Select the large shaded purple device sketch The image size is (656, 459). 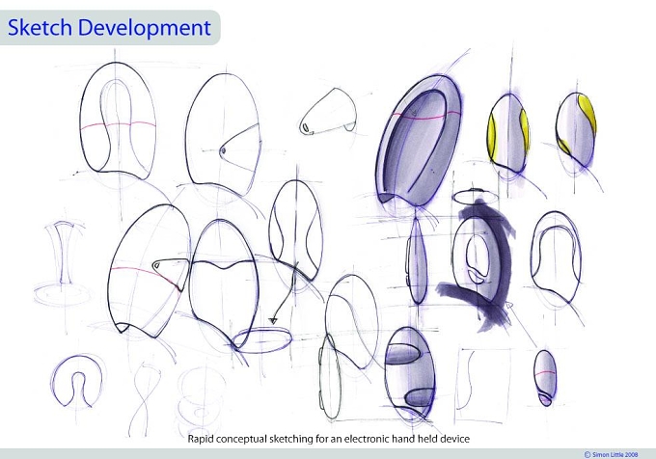420,141
